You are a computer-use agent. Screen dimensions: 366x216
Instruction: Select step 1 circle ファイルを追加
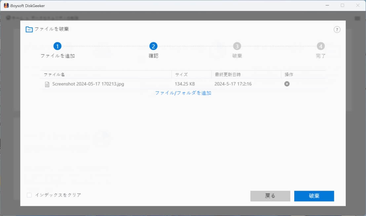(x=58, y=46)
